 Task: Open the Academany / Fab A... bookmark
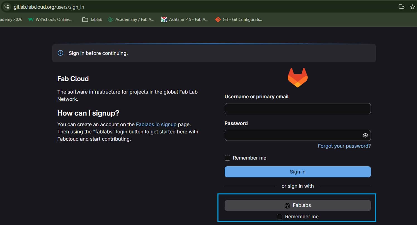coord(131,19)
